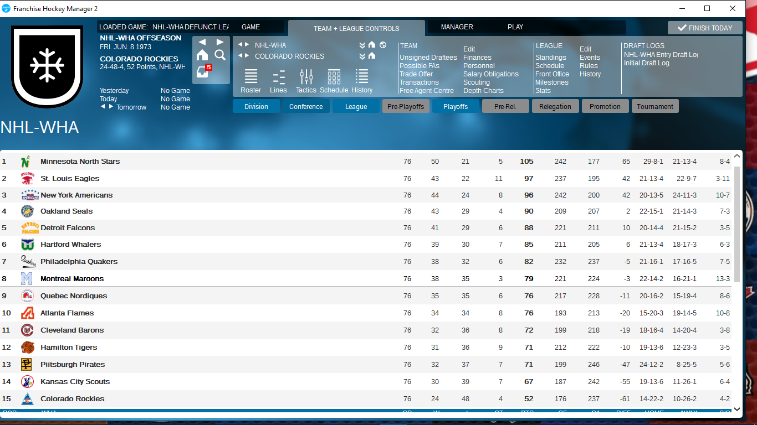Step to next day with Tomorrow arrow
The height and width of the screenshot is (425, 757).
[111, 106]
